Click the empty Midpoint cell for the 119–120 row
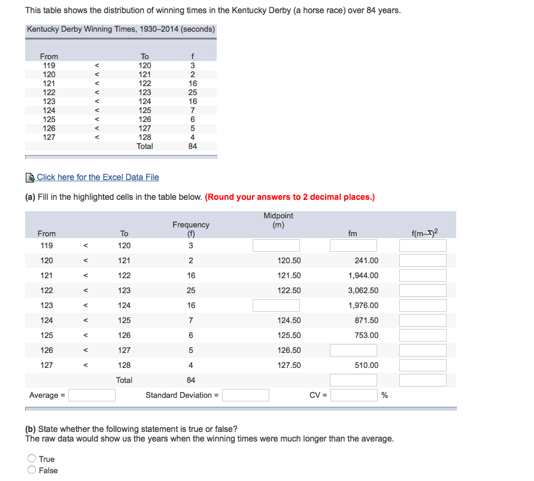 point(276,245)
